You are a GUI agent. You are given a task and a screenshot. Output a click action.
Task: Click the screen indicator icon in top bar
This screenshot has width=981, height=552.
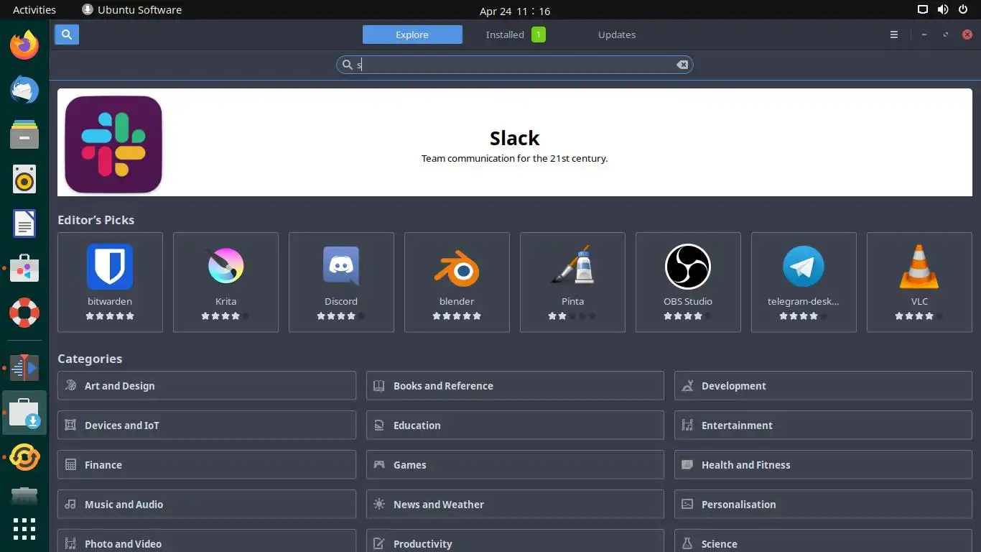coord(923,10)
